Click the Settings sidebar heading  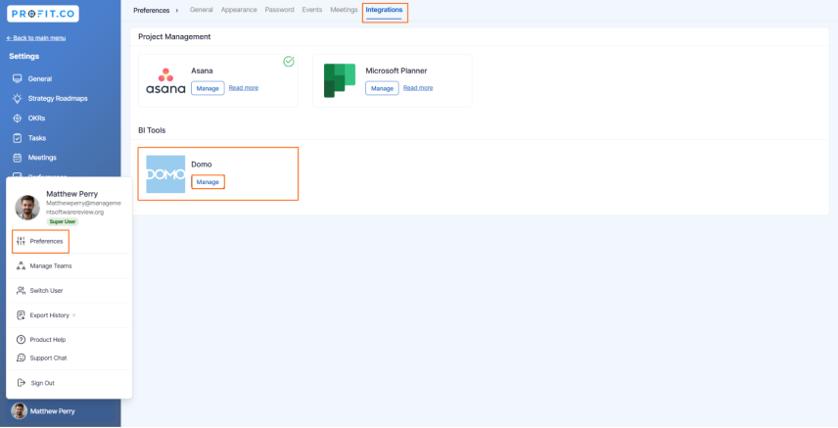tap(24, 56)
